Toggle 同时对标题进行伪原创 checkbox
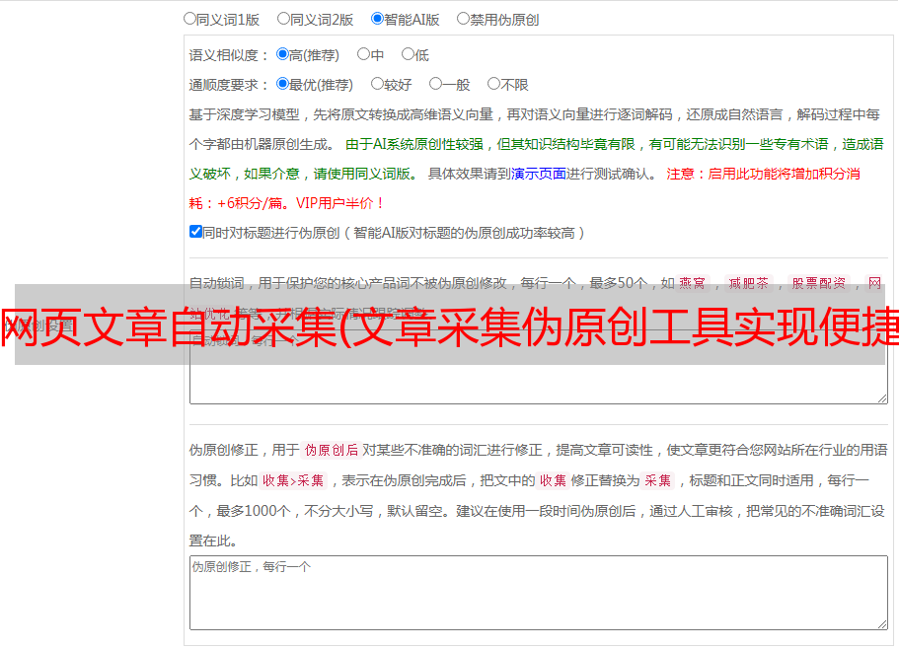Screen dimensions: 899x649 (195, 232)
